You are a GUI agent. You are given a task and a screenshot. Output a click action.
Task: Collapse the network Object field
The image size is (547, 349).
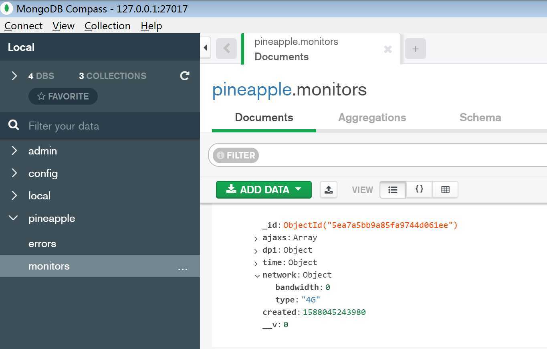pyautogui.click(x=256, y=275)
